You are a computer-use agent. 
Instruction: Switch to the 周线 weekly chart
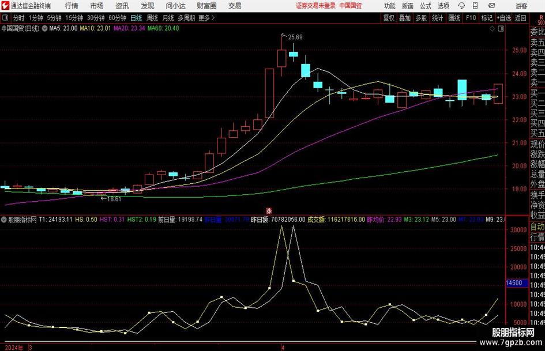tap(152, 18)
